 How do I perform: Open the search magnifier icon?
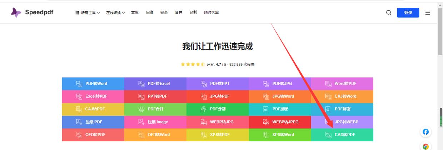click(389, 12)
